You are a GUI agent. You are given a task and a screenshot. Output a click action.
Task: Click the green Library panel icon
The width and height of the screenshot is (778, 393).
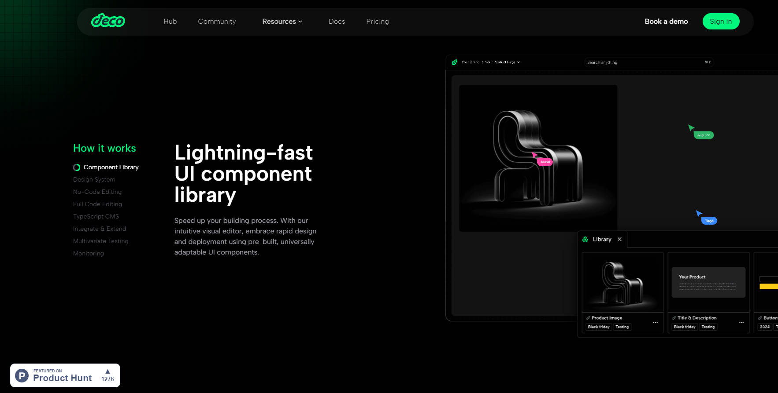tap(585, 239)
